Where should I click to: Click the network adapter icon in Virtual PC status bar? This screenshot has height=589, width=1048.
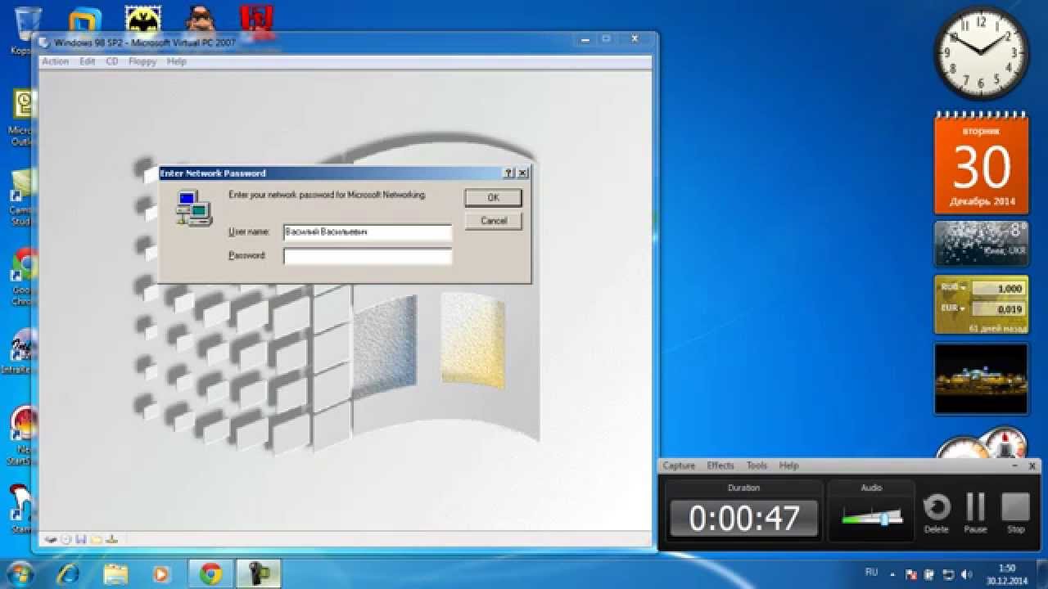[x=112, y=539]
